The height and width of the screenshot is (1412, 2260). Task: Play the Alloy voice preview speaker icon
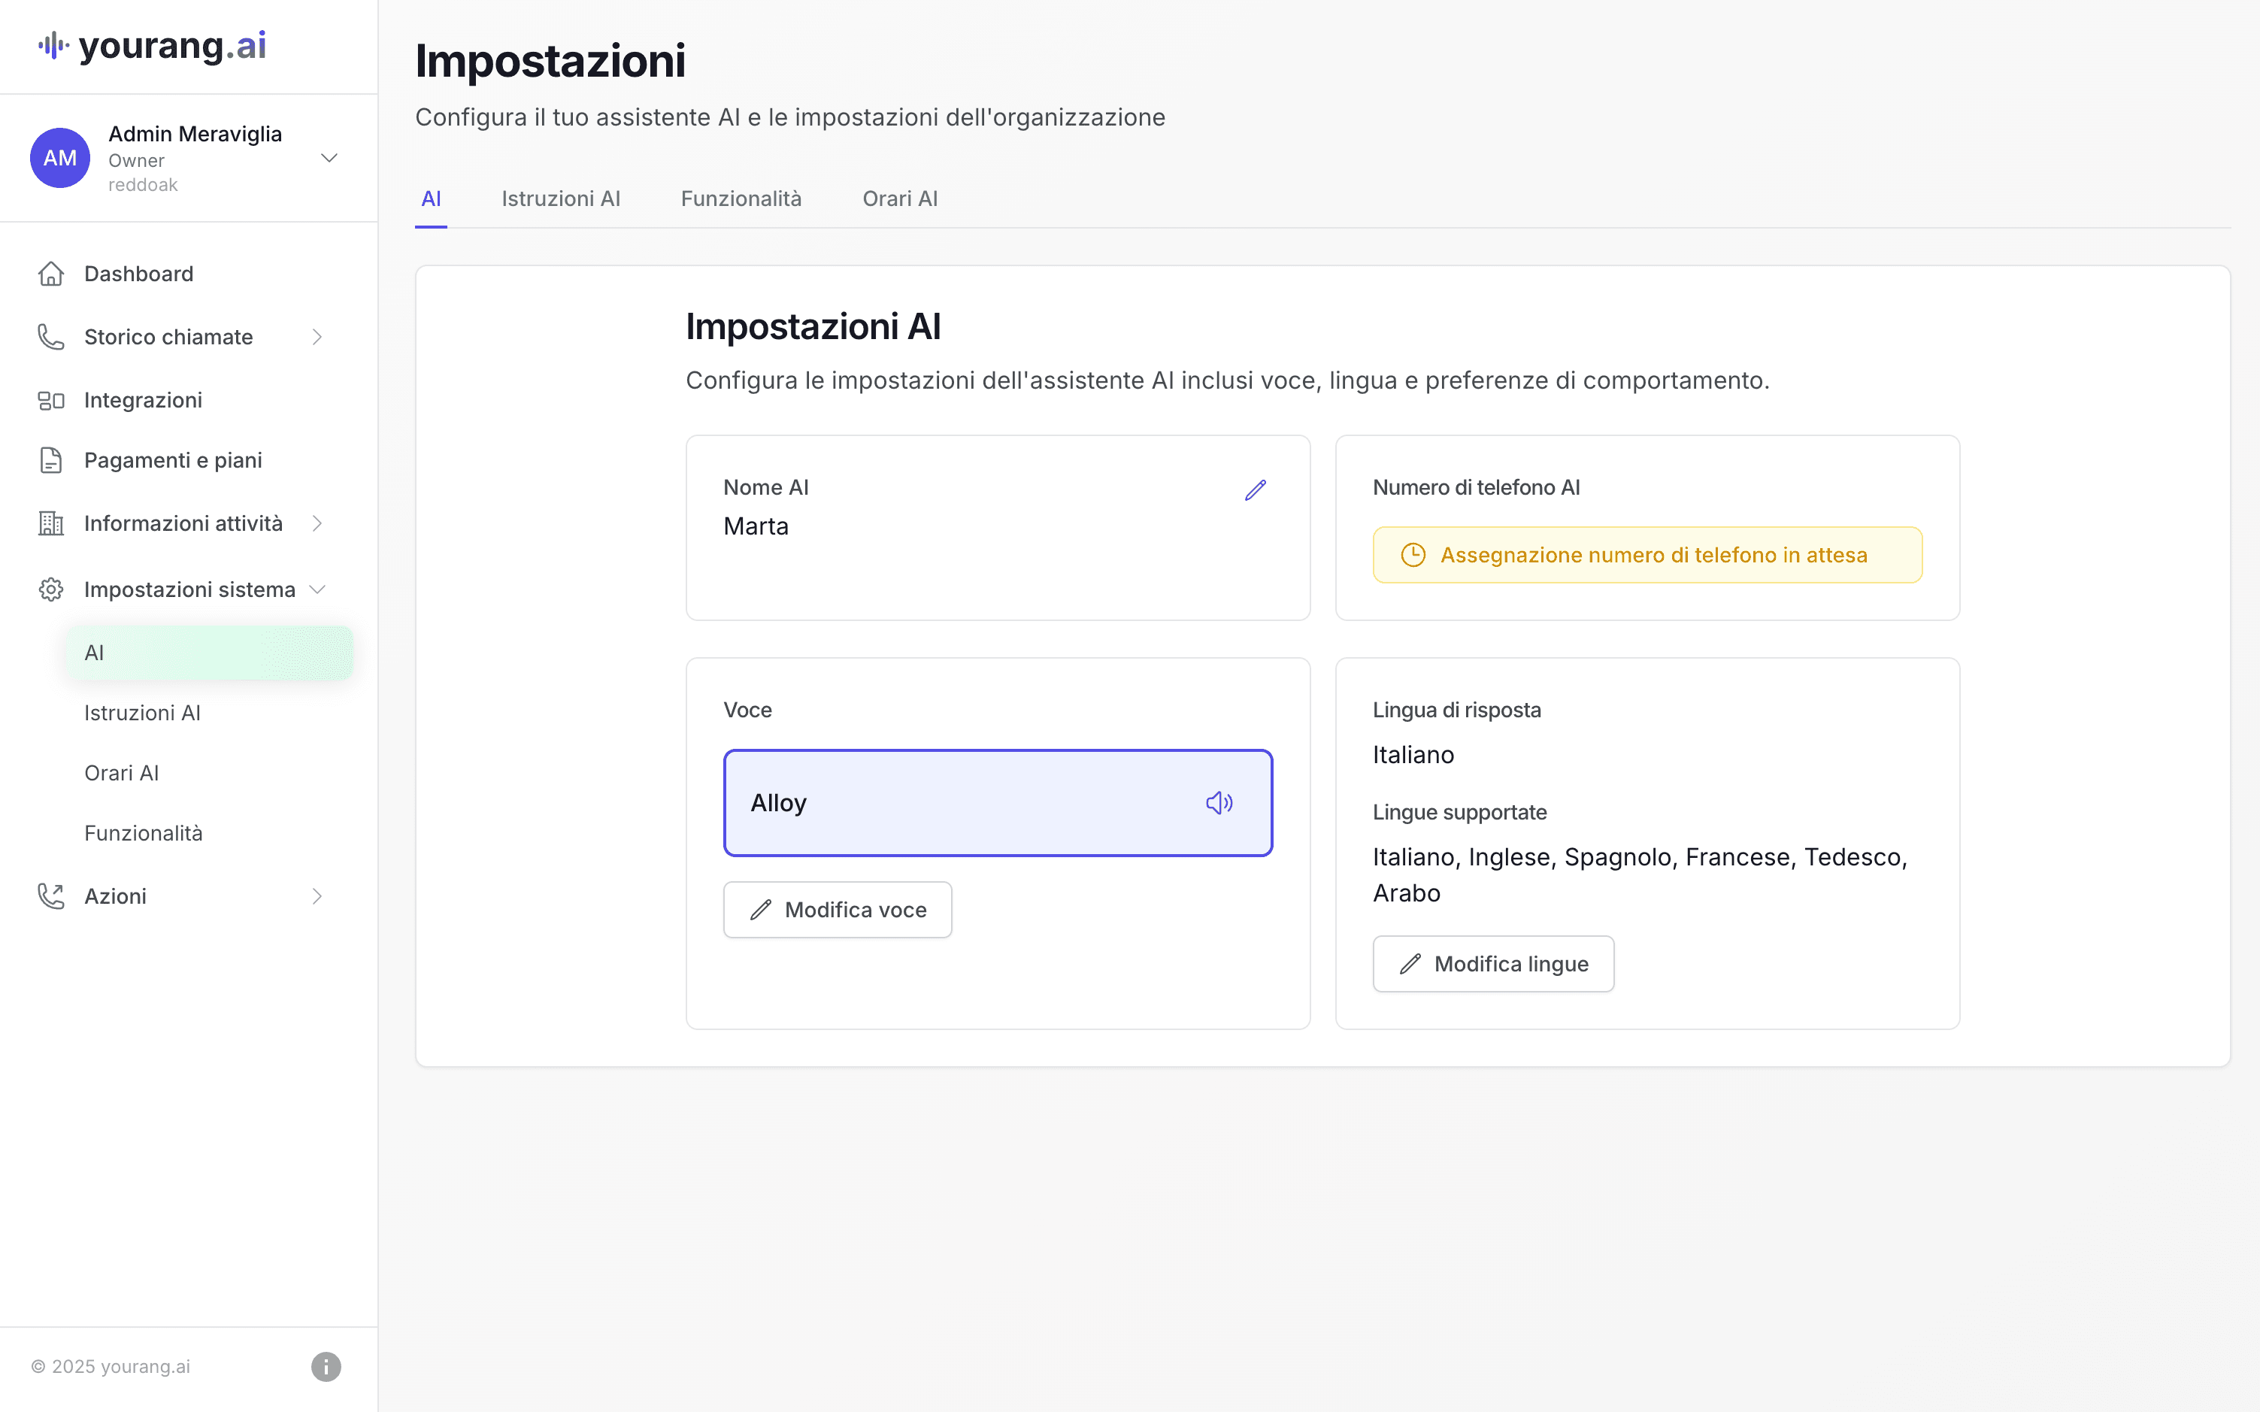coord(1219,803)
